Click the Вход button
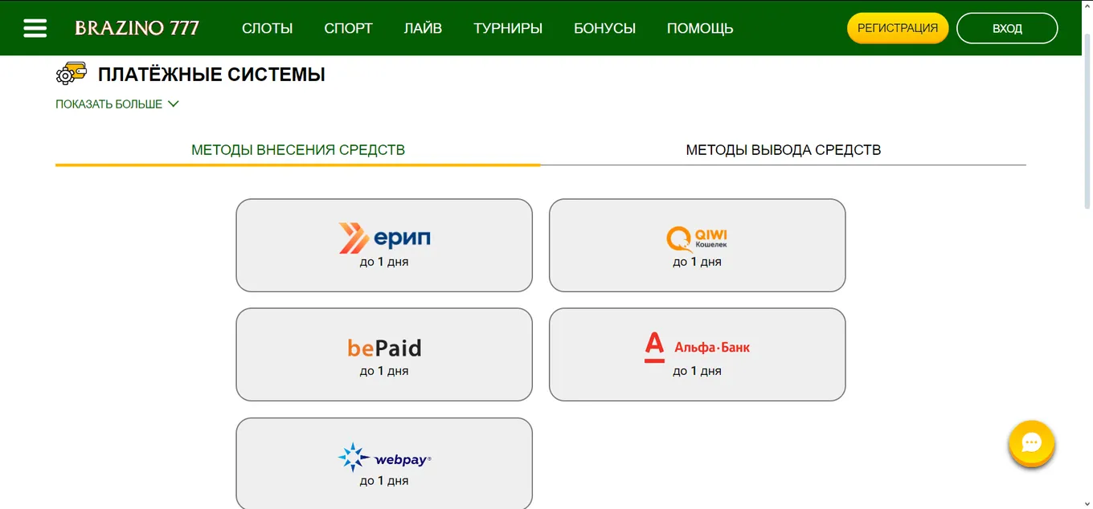The image size is (1093, 509). (1007, 28)
